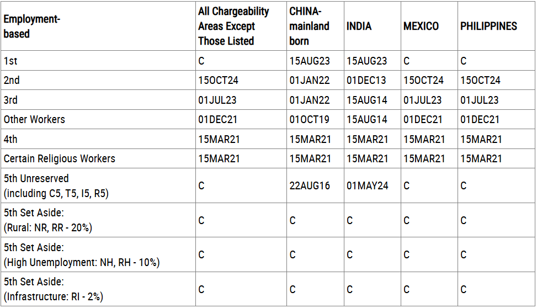This screenshot has width=537, height=308.
Task: Click the Employment-based header cell
Action: pyautogui.click(x=31, y=26)
